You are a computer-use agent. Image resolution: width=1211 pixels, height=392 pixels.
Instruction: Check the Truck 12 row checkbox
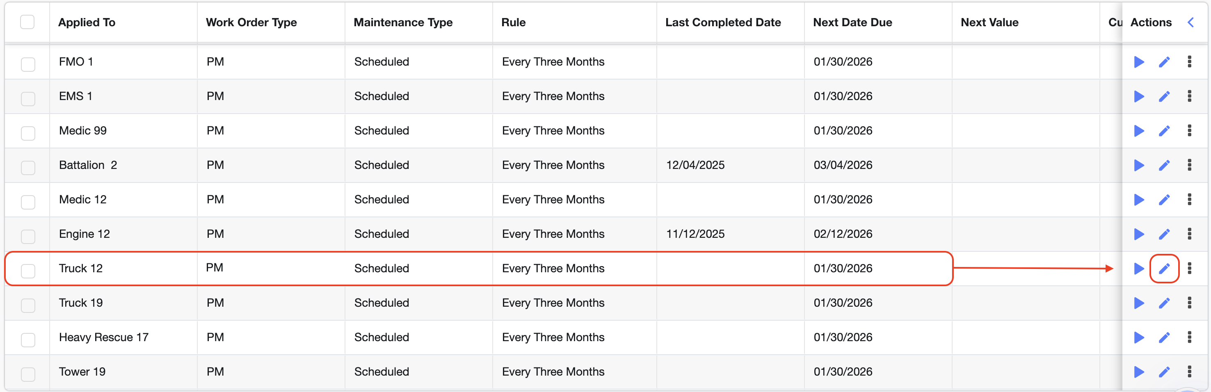pos(28,271)
